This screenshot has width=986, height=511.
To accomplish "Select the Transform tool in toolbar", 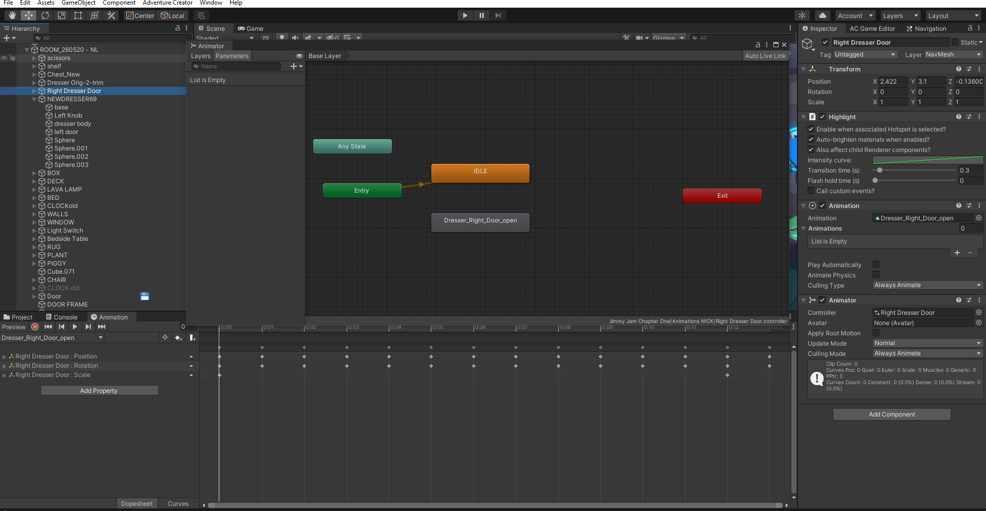I will coord(94,15).
